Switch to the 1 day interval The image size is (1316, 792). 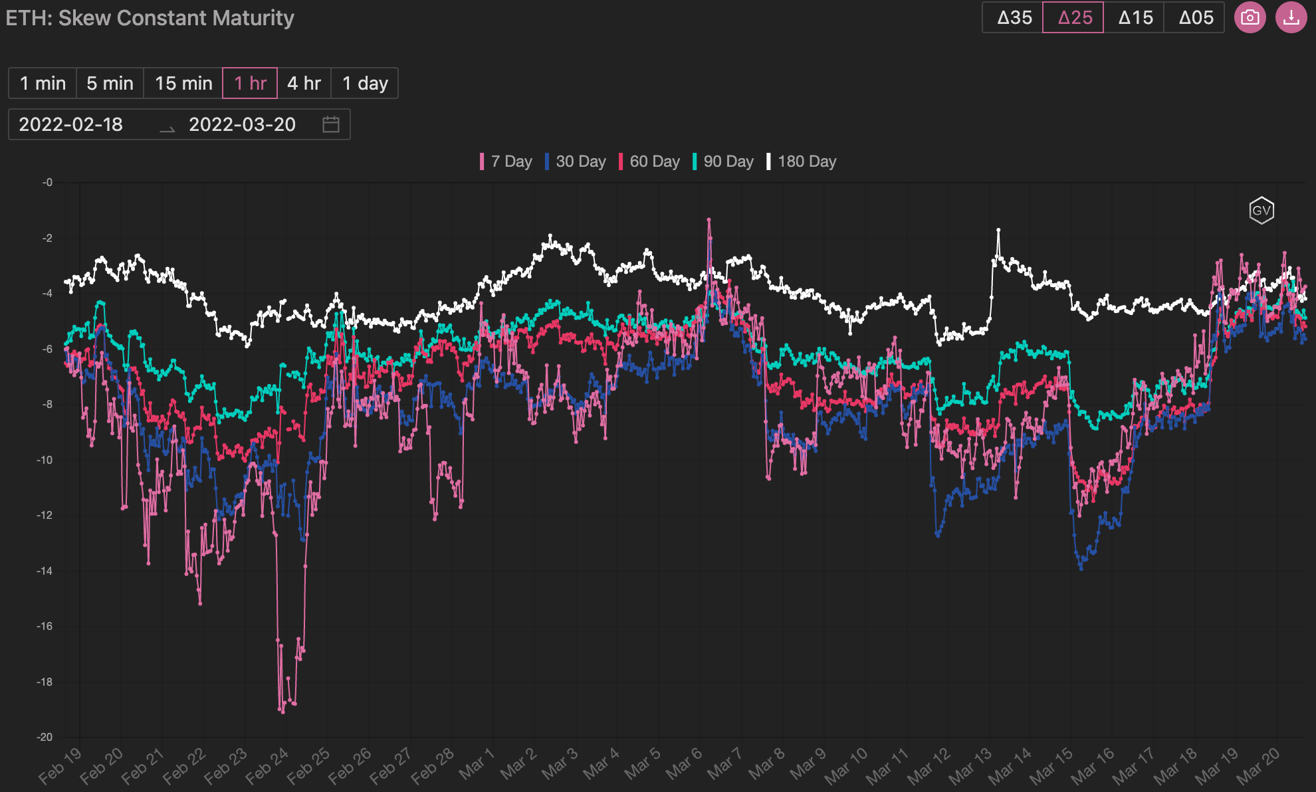pos(365,83)
